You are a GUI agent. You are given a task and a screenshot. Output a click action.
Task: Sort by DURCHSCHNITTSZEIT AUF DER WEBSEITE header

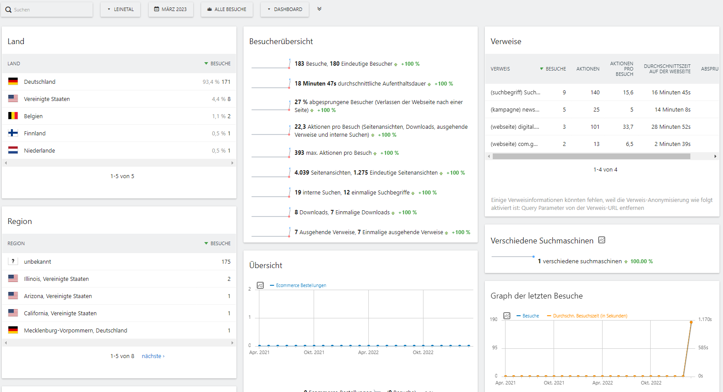click(667, 69)
